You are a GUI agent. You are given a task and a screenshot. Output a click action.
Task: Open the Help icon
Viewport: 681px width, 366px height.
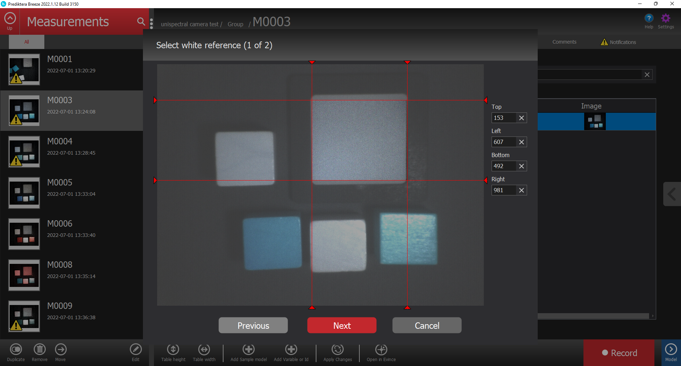649,18
